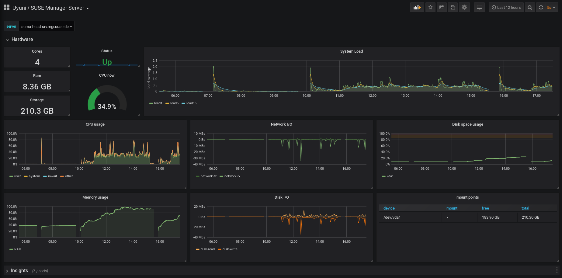The image size is (562, 278).
Task: Click the '/' mount cell in mount points table
Action: 460,217
